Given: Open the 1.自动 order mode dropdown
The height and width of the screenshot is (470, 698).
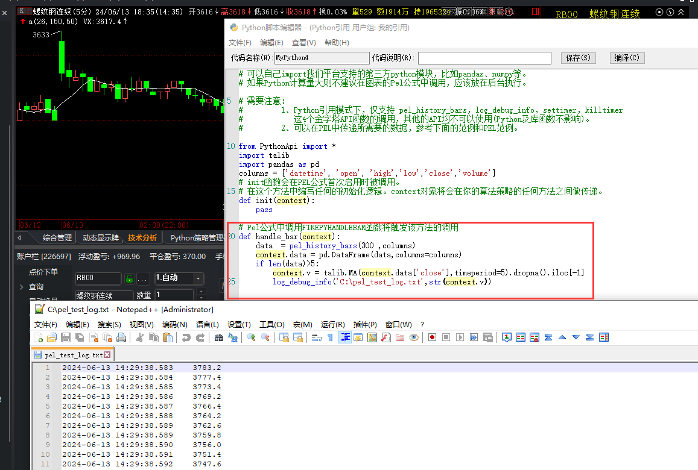Looking at the screenshot, I should pos(198,278).
